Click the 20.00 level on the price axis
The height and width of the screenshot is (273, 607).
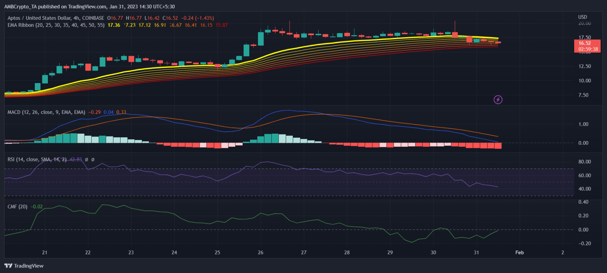coord(584,23)
